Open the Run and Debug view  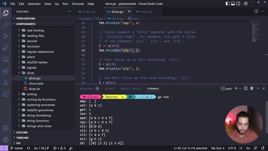[x=5, y=48]
